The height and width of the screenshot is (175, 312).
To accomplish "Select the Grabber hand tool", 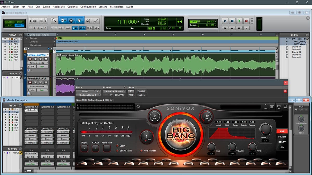I will pyautogui.click(x=79, y=20).
